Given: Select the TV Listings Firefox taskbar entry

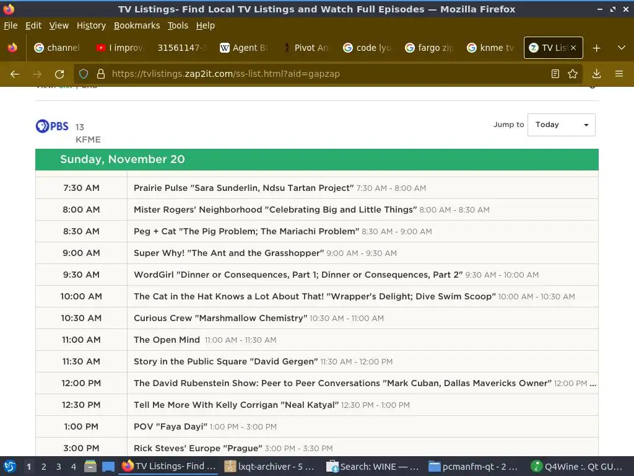Looking at the screenshot, I should tap(168, 467).
